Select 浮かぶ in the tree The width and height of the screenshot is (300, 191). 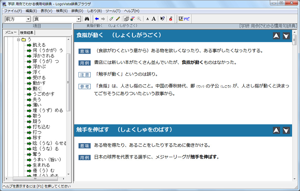point(39,67)
